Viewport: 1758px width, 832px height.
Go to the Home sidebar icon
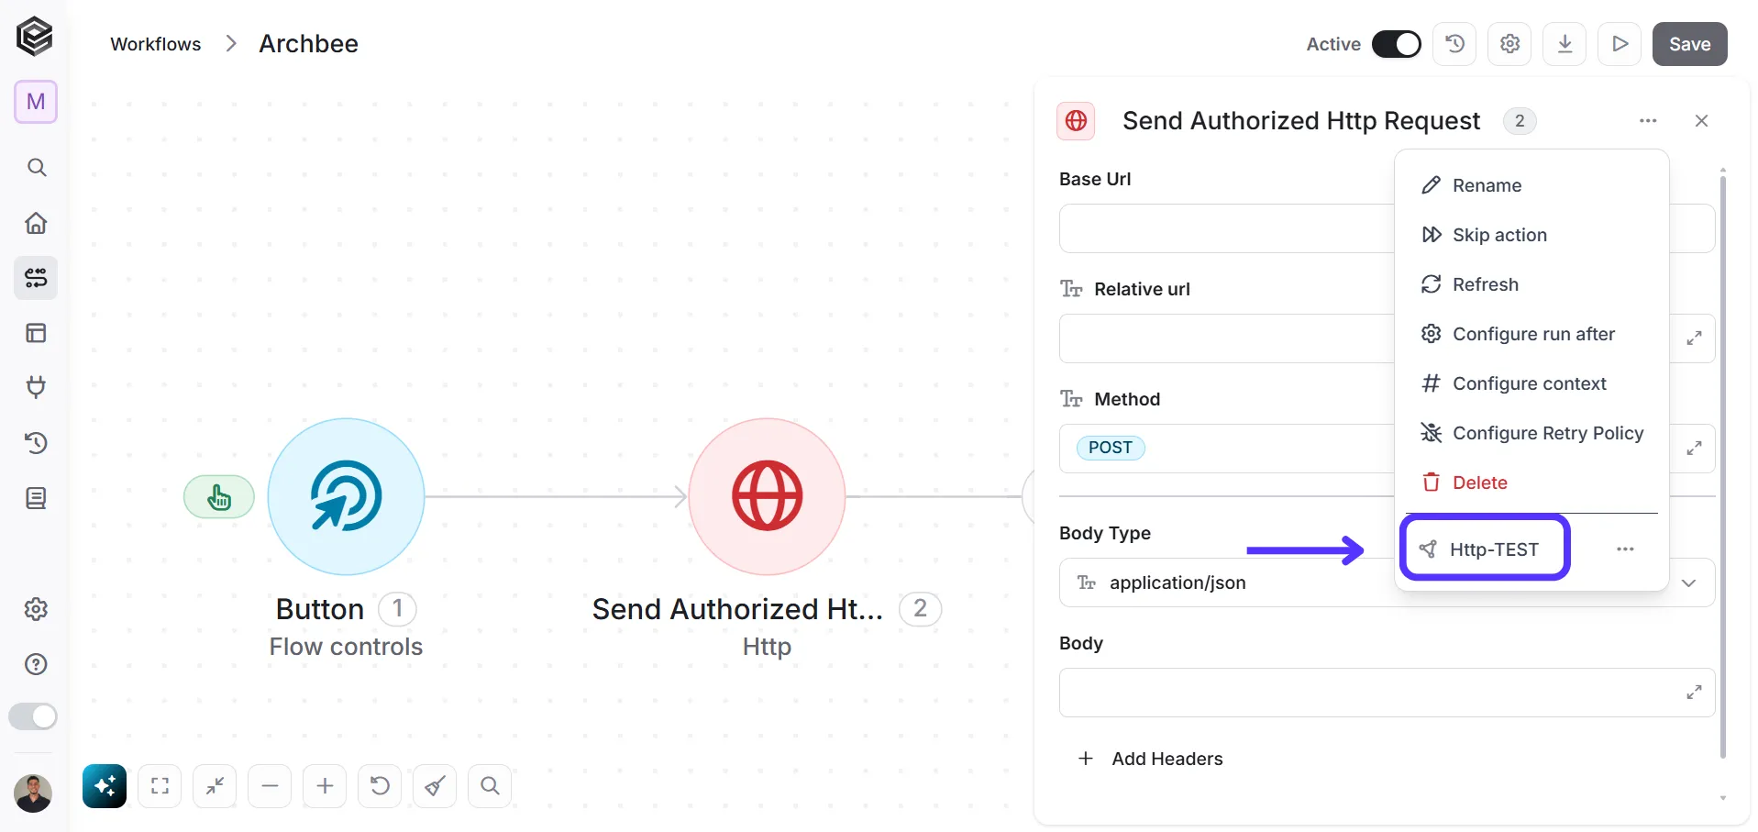click(36, 223)
